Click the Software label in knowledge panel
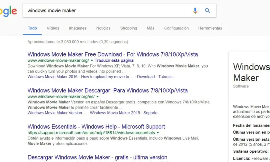Screen dimensions: 270x162 [x=241, y=86]
